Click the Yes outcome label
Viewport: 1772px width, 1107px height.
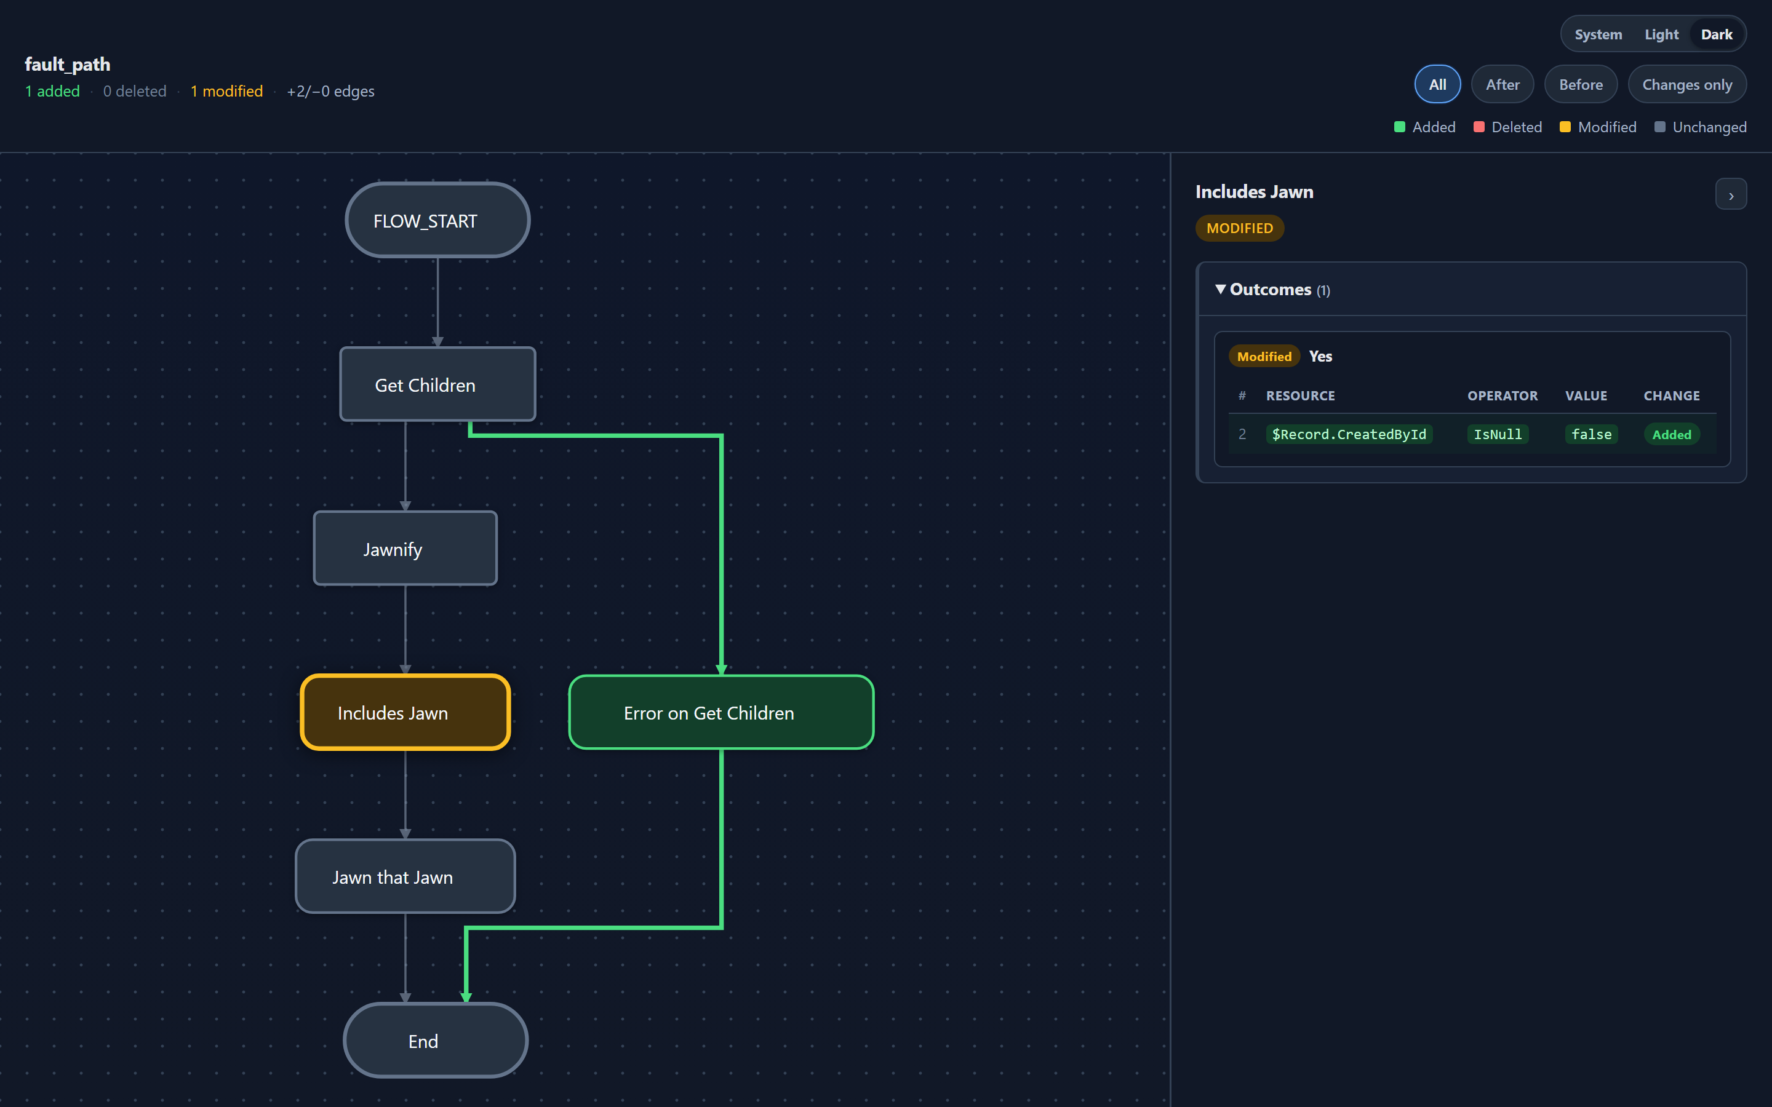pos(1320,356)
